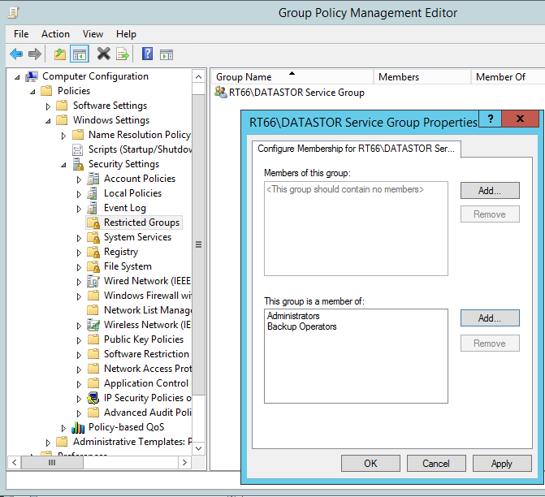545x497 pixels.
Task: Click the Registry folder icon
Action: 93,252
